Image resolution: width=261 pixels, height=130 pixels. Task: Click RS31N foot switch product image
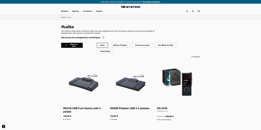click(x=84, y=83)
